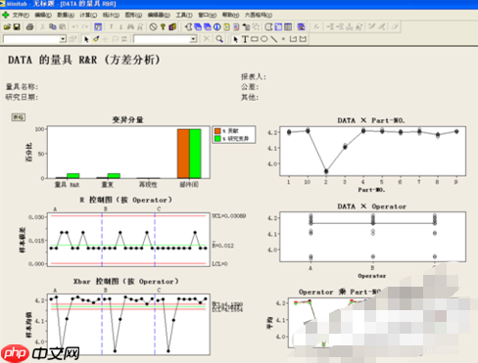Click the 表标 button above variation chart
Screen dimensions: 478x363
point(19,117)
